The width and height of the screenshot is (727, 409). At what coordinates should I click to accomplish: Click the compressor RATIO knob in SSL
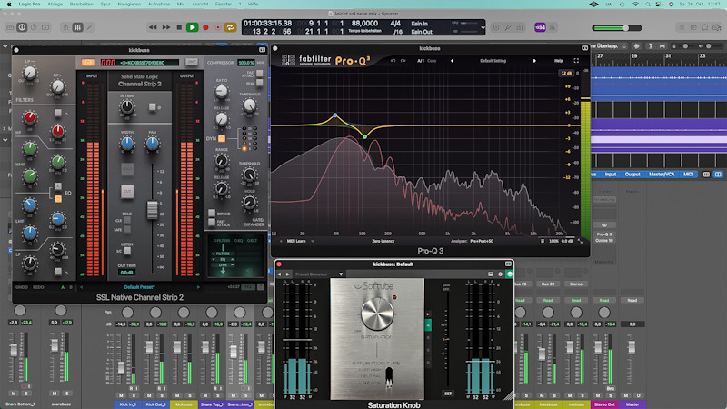[222, 92]
